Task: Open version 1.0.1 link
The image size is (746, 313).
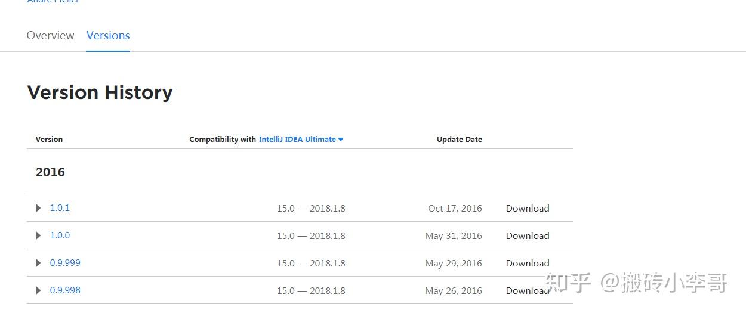Action: point(60,208)
